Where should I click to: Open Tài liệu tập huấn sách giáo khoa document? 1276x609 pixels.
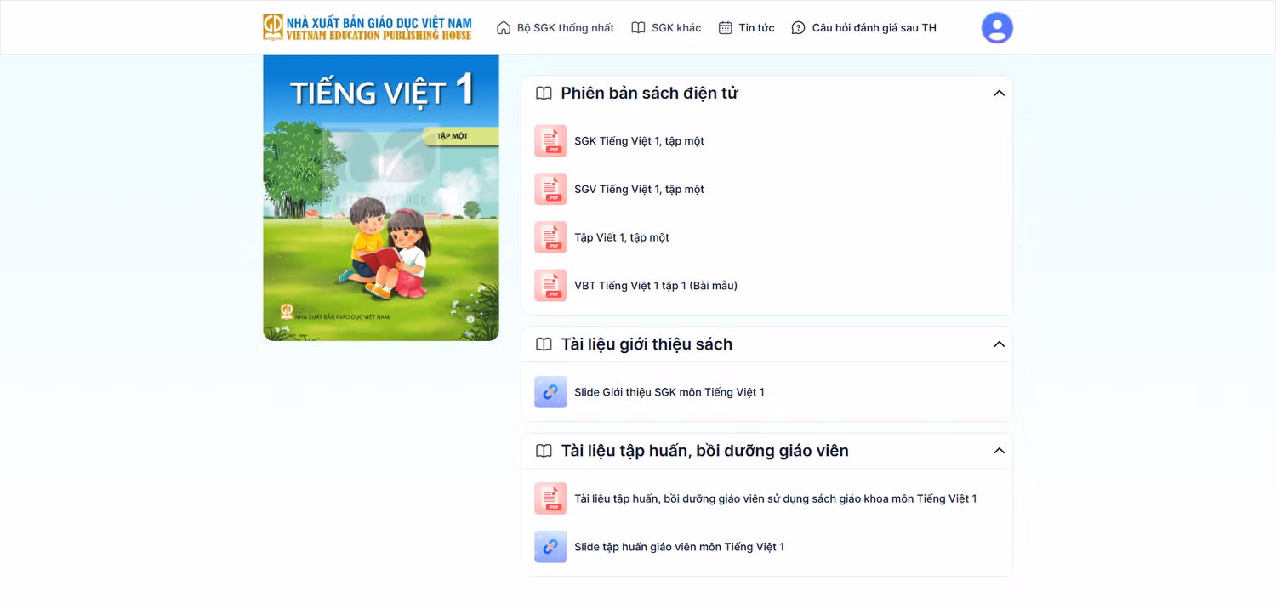coord(775,498)
